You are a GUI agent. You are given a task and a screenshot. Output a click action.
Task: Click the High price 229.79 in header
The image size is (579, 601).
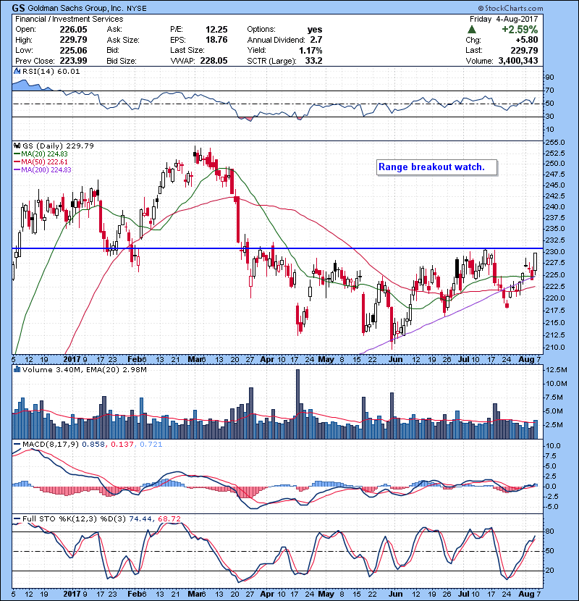click(x=73, y=40)
